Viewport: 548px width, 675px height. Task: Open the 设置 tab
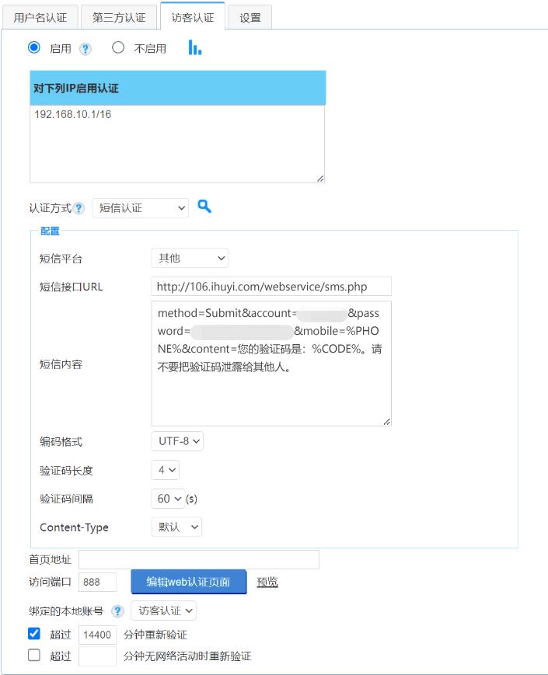pyautogui.click(x=250, y=18)
